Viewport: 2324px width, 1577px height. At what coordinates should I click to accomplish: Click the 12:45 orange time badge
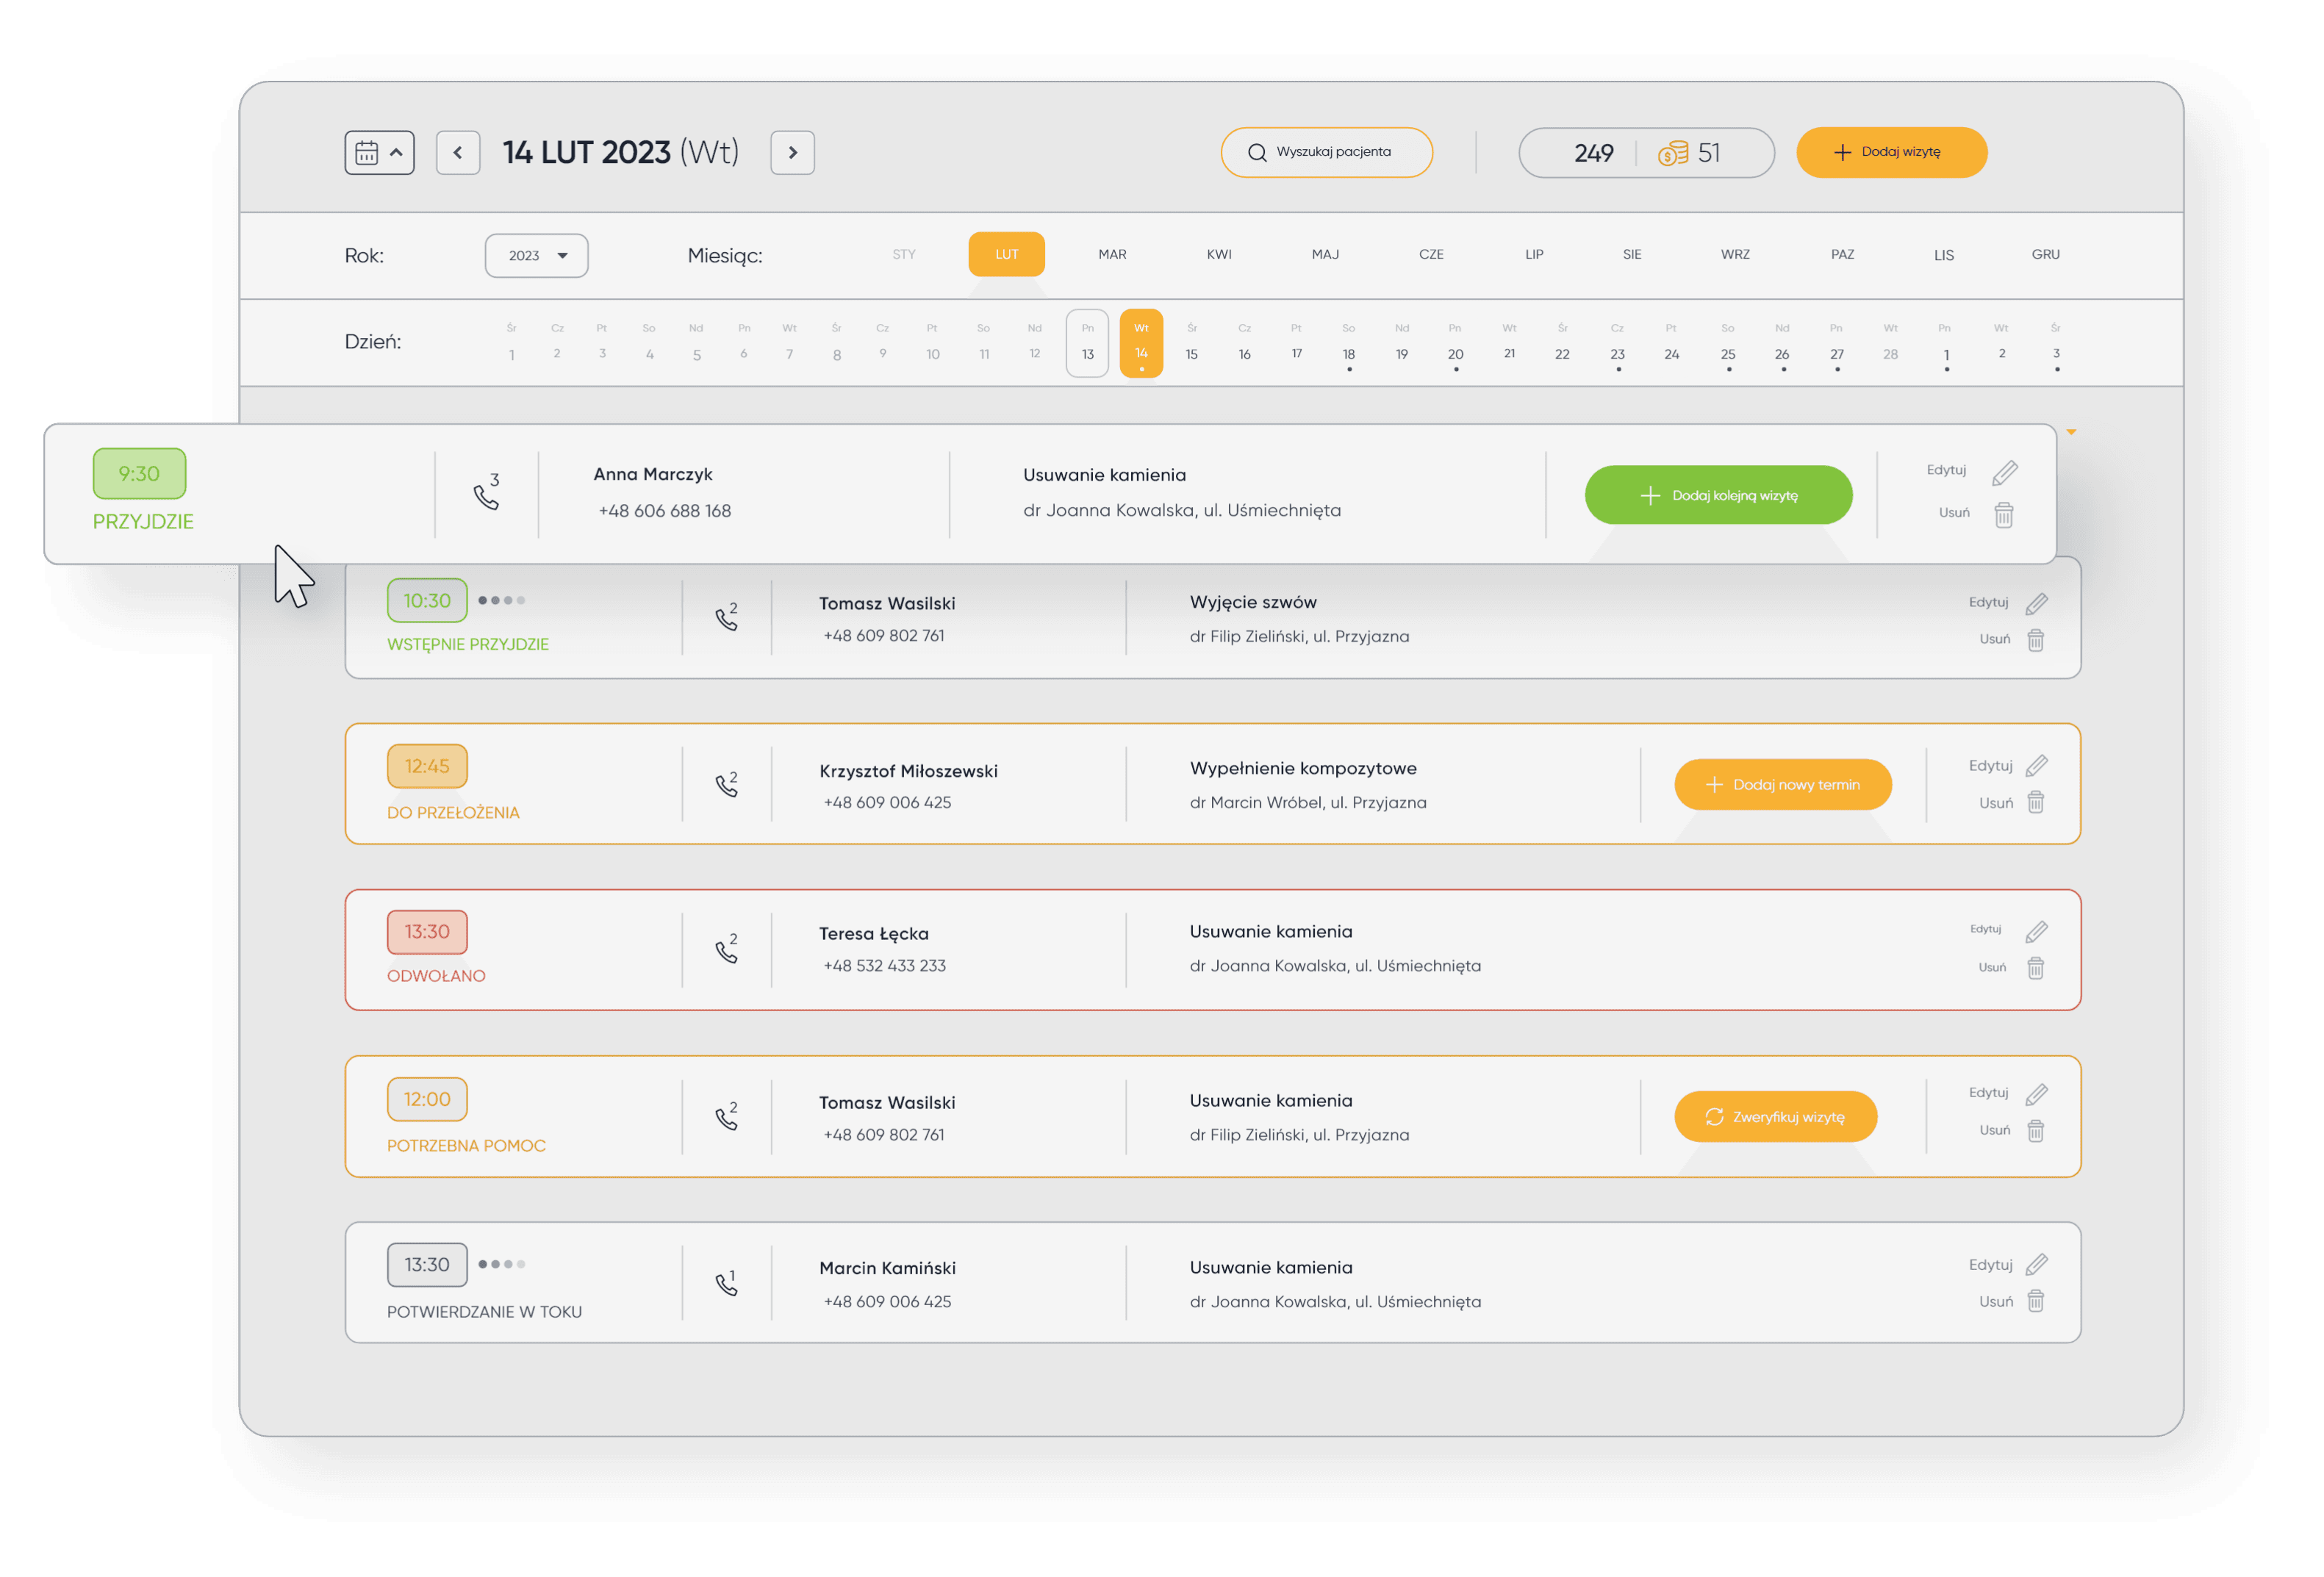(427, 766)
